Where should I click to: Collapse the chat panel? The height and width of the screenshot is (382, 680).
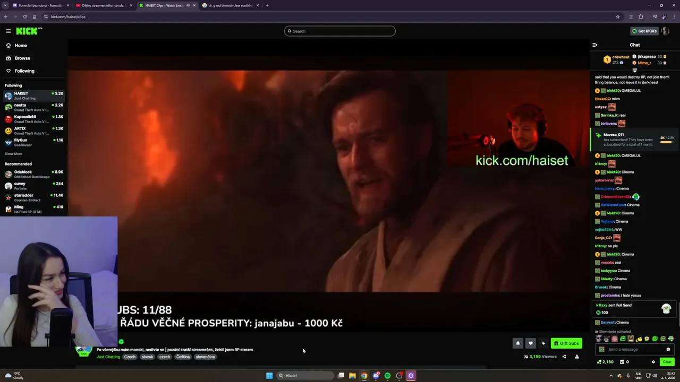(x=594, y=45)
